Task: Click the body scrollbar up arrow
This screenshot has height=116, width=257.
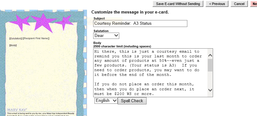Action: pyautogui.click(x=210, y=55)
